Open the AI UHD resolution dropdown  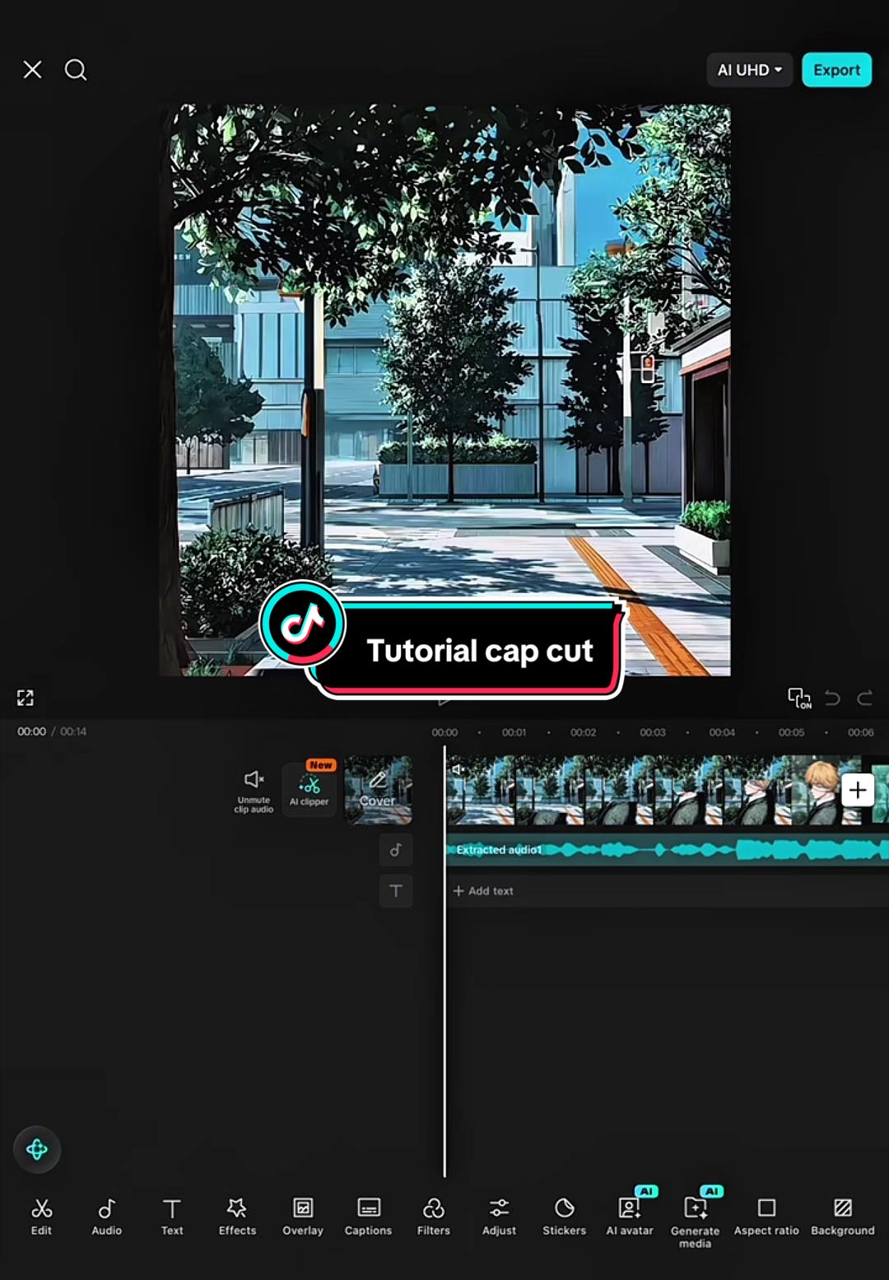[x=749, y=70]
